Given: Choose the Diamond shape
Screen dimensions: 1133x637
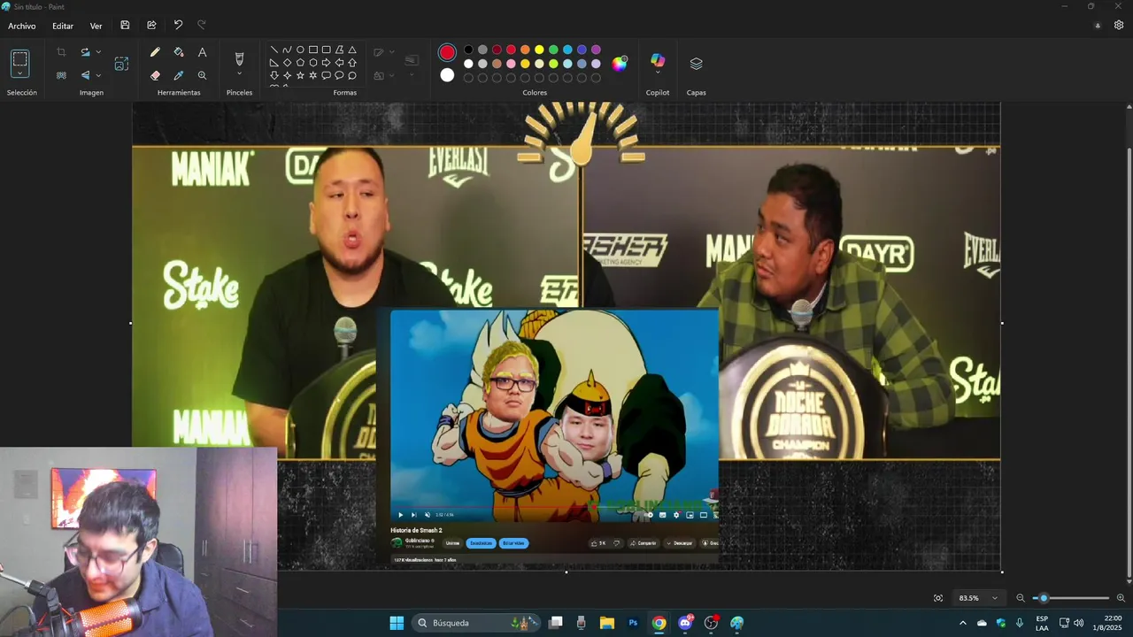Looking at the screenshot, I should pyautogui.click(x=287, y=63).
